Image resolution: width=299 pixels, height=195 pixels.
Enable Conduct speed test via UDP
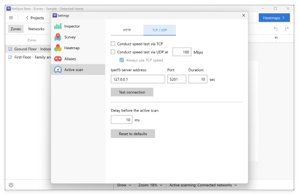point(113,52)
